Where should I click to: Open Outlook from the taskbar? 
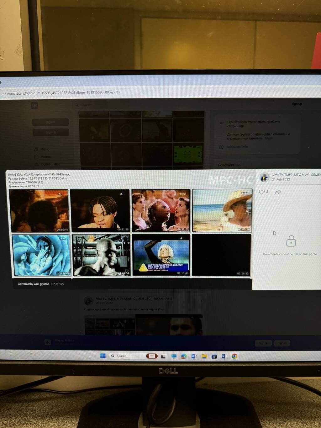(x=194, y=356)
